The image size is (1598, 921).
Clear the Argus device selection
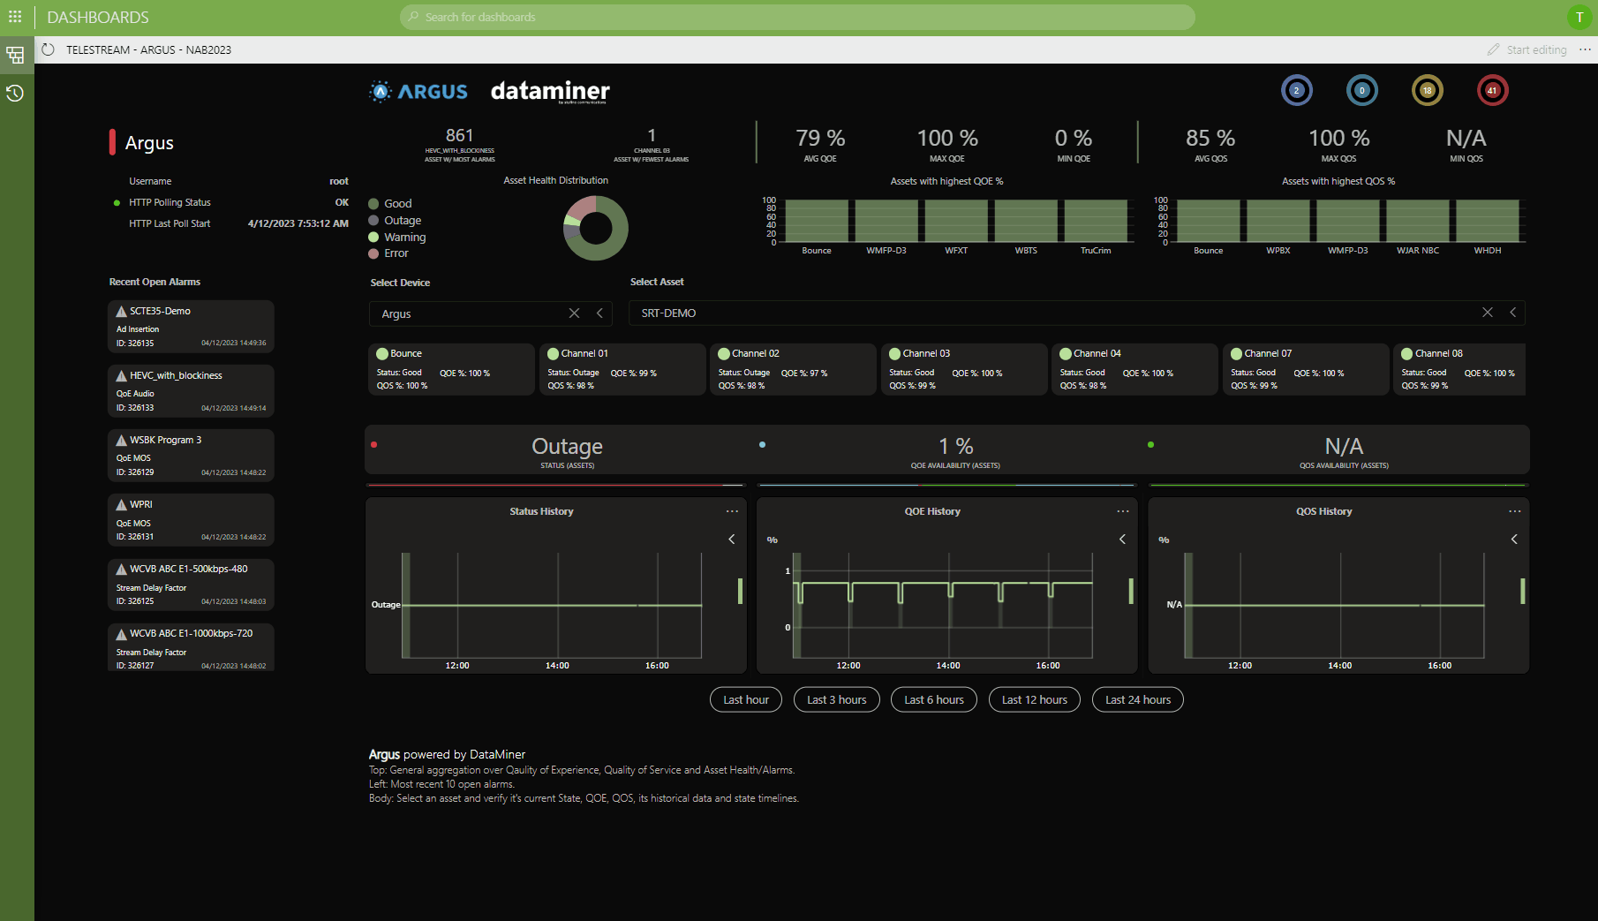(x=575, y=313)
